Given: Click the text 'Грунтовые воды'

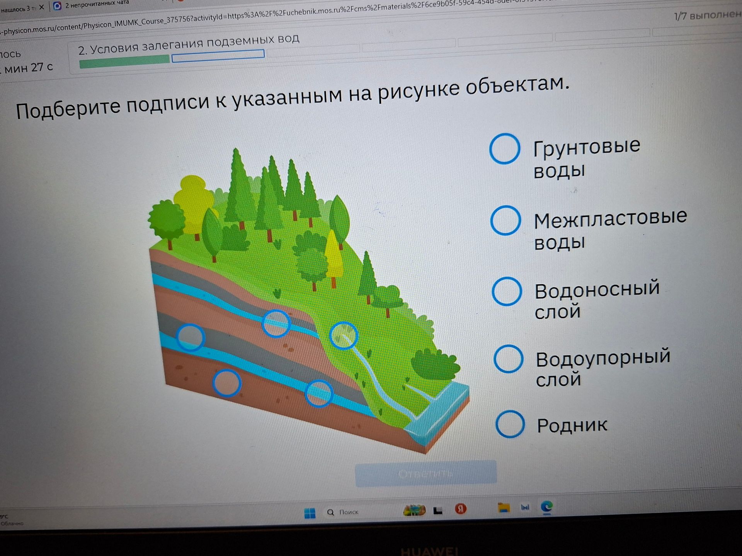Looking at the screenshot, I should pos(587,158).
